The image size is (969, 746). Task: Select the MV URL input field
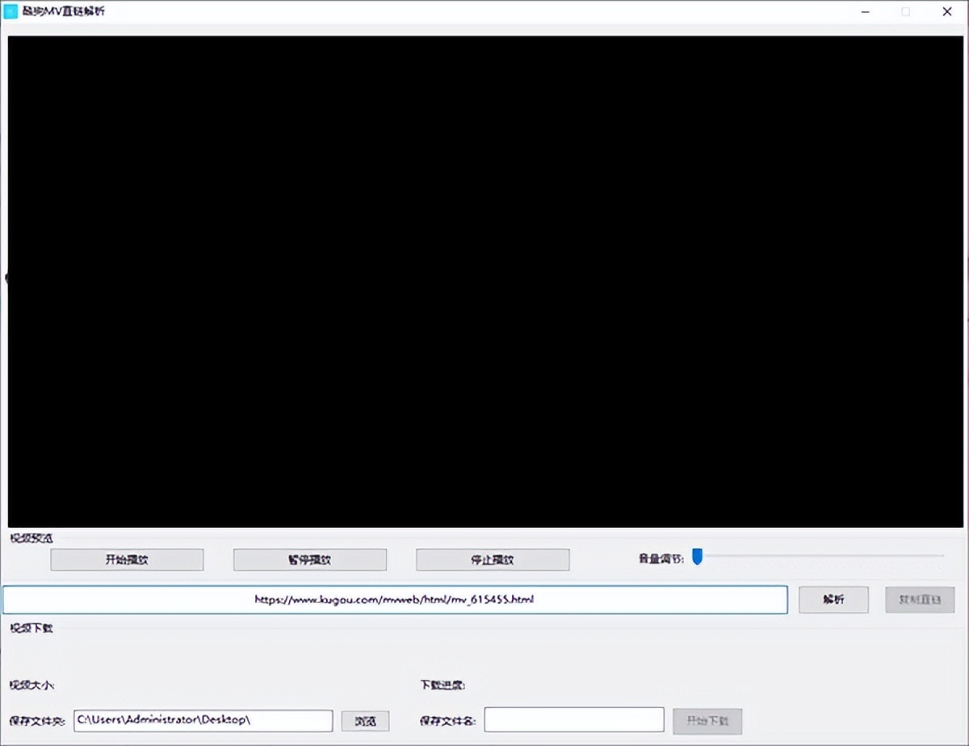pos(396,599)
